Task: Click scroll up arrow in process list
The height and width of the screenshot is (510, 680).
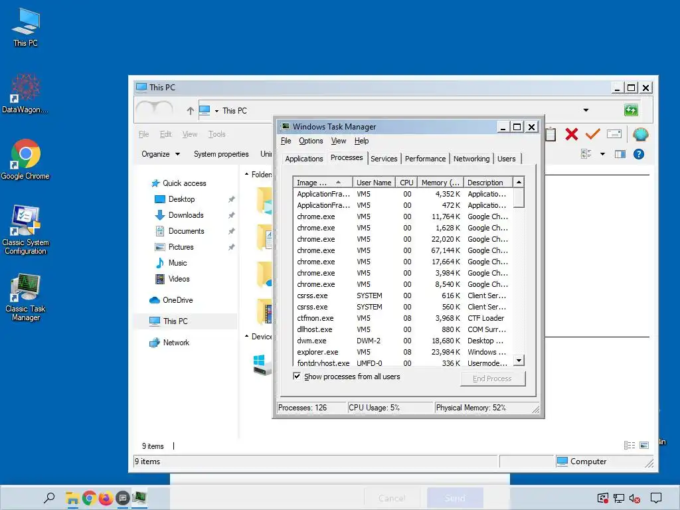Action: click(519, 182)
